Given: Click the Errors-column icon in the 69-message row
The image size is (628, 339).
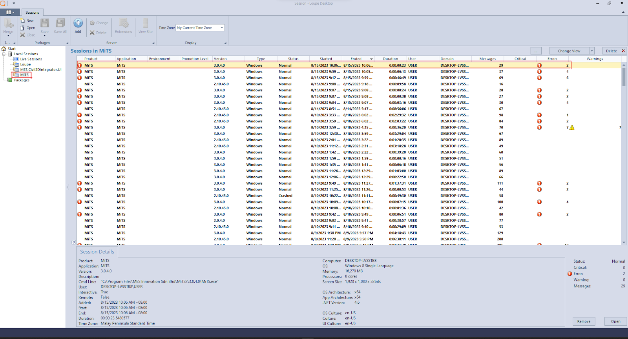Looking at the screenshot, I should [x=539, y=78].
